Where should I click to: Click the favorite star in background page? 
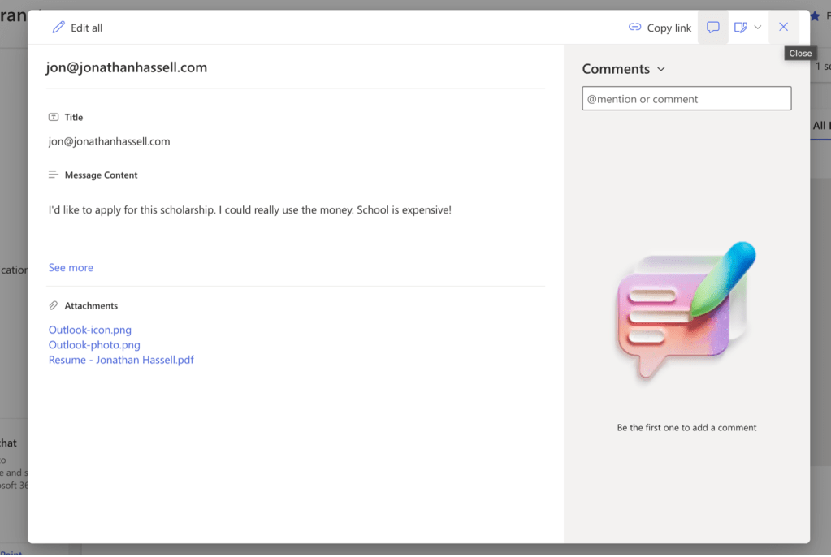point(815,16)
